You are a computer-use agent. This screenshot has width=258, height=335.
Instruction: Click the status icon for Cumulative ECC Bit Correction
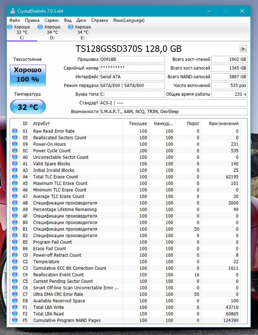click(15, 268)
